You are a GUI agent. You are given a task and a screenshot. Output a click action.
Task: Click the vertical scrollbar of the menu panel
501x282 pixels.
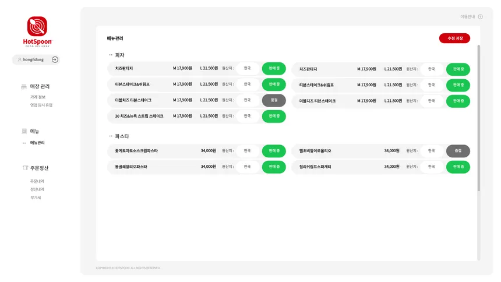(478, 118)
